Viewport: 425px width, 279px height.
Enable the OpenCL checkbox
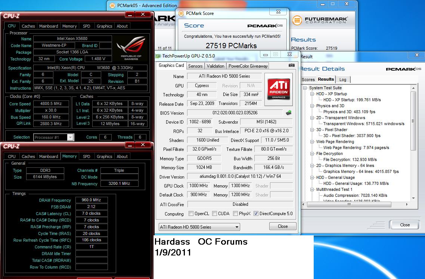pos(191,213)
